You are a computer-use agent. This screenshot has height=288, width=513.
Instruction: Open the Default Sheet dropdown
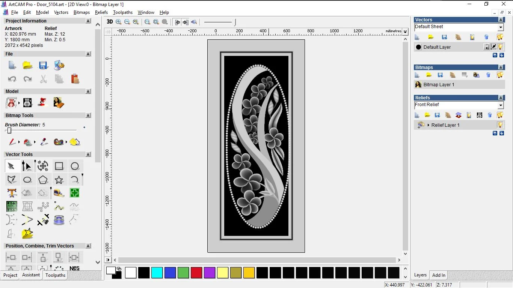501,27
